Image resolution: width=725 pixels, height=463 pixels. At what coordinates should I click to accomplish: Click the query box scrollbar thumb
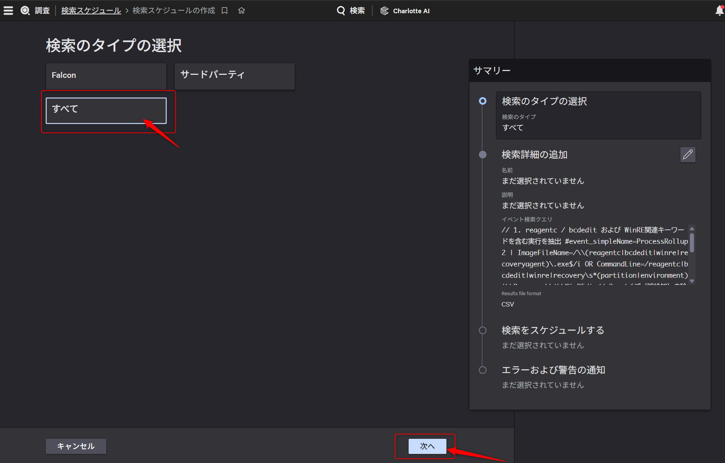692,243
